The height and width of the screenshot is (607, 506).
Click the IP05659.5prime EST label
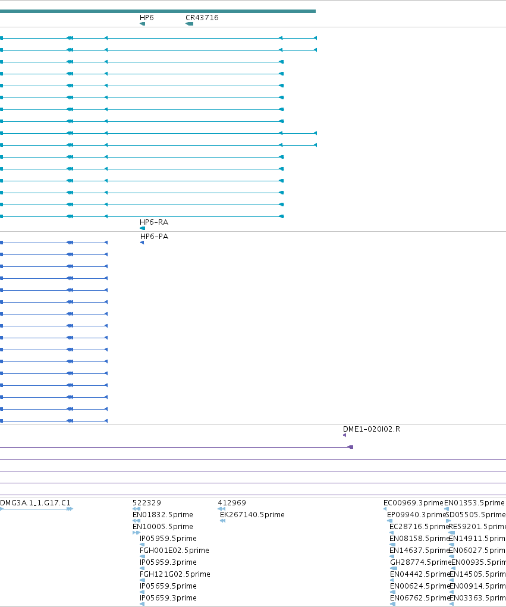click(x=168, y=586)
